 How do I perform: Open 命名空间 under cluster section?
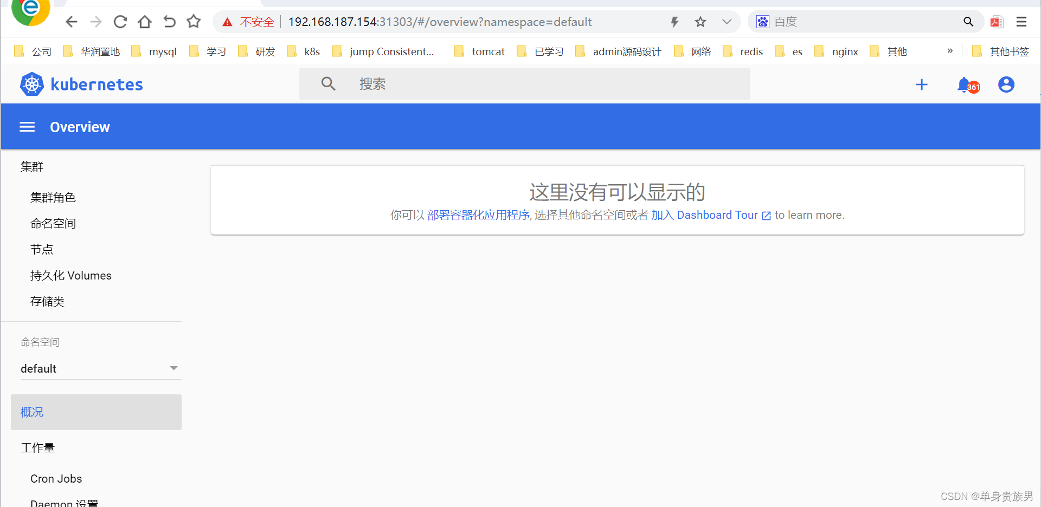pos(53,224)
